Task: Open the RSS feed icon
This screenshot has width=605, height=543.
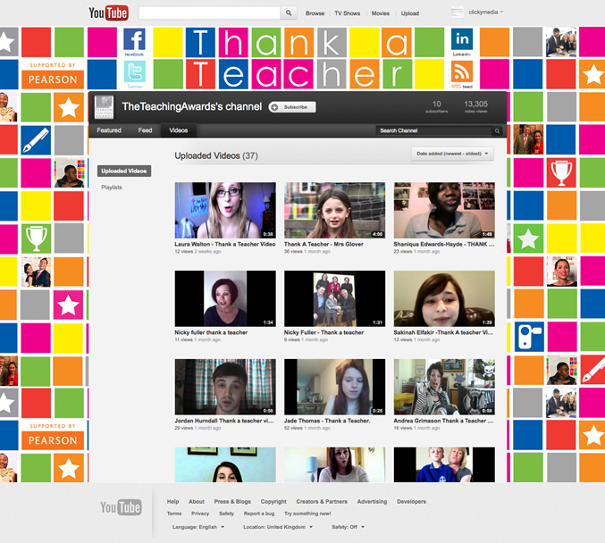Action: point(461,71)
